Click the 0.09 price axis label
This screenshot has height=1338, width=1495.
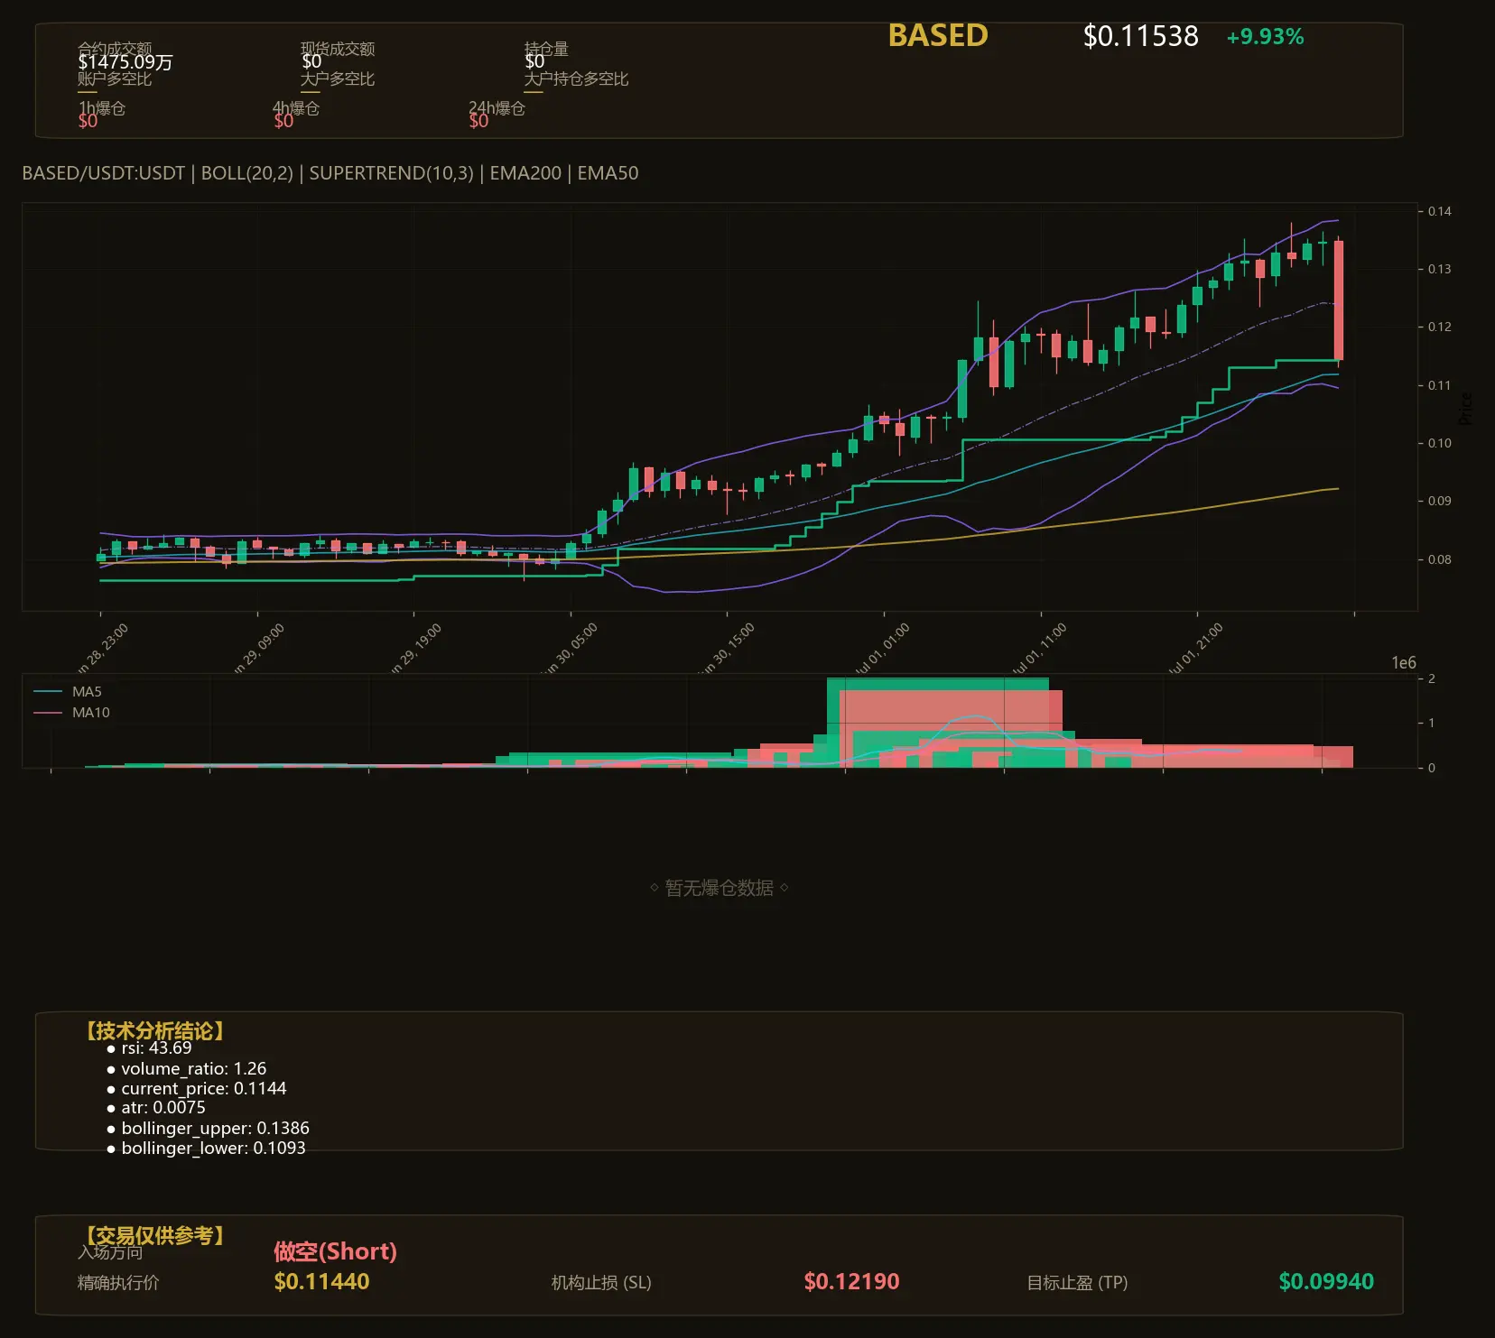(1440, 501)
